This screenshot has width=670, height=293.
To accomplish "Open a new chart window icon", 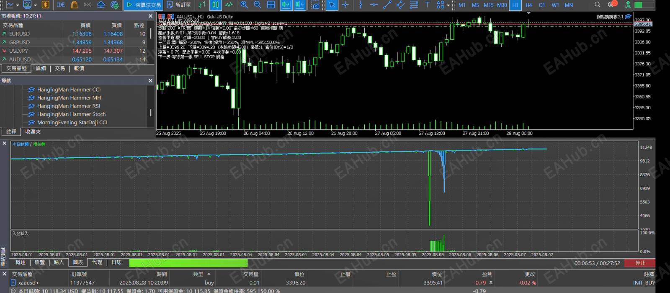I will (9, 5).
